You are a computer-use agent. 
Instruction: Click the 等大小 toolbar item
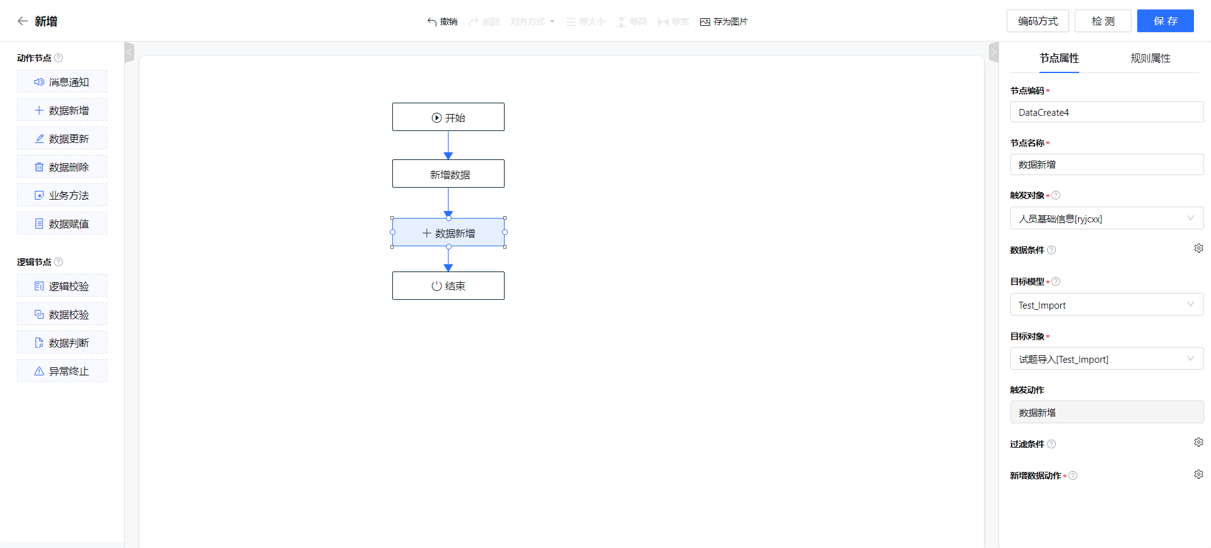[x=585, y=21]
